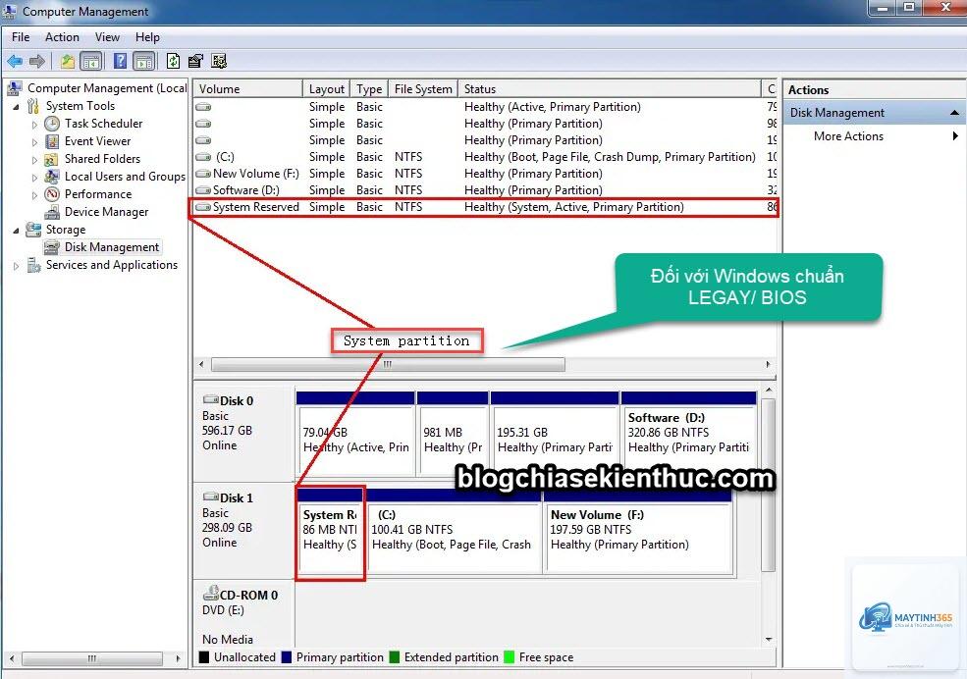Open the File menu

click(x=21, y=37)
